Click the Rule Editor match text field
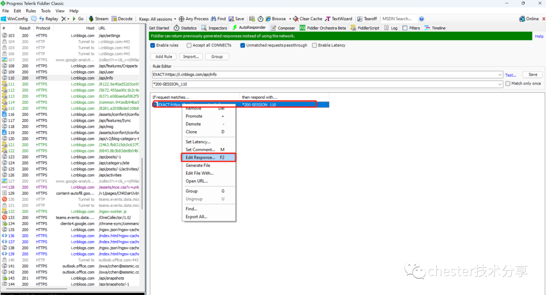The image size is (546, 295). tap(325, 75)
